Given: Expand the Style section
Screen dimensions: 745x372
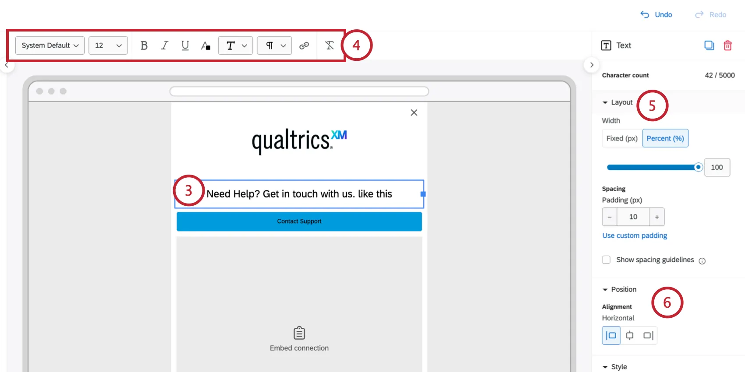Looking at the screenshot, I should [614, 367].
